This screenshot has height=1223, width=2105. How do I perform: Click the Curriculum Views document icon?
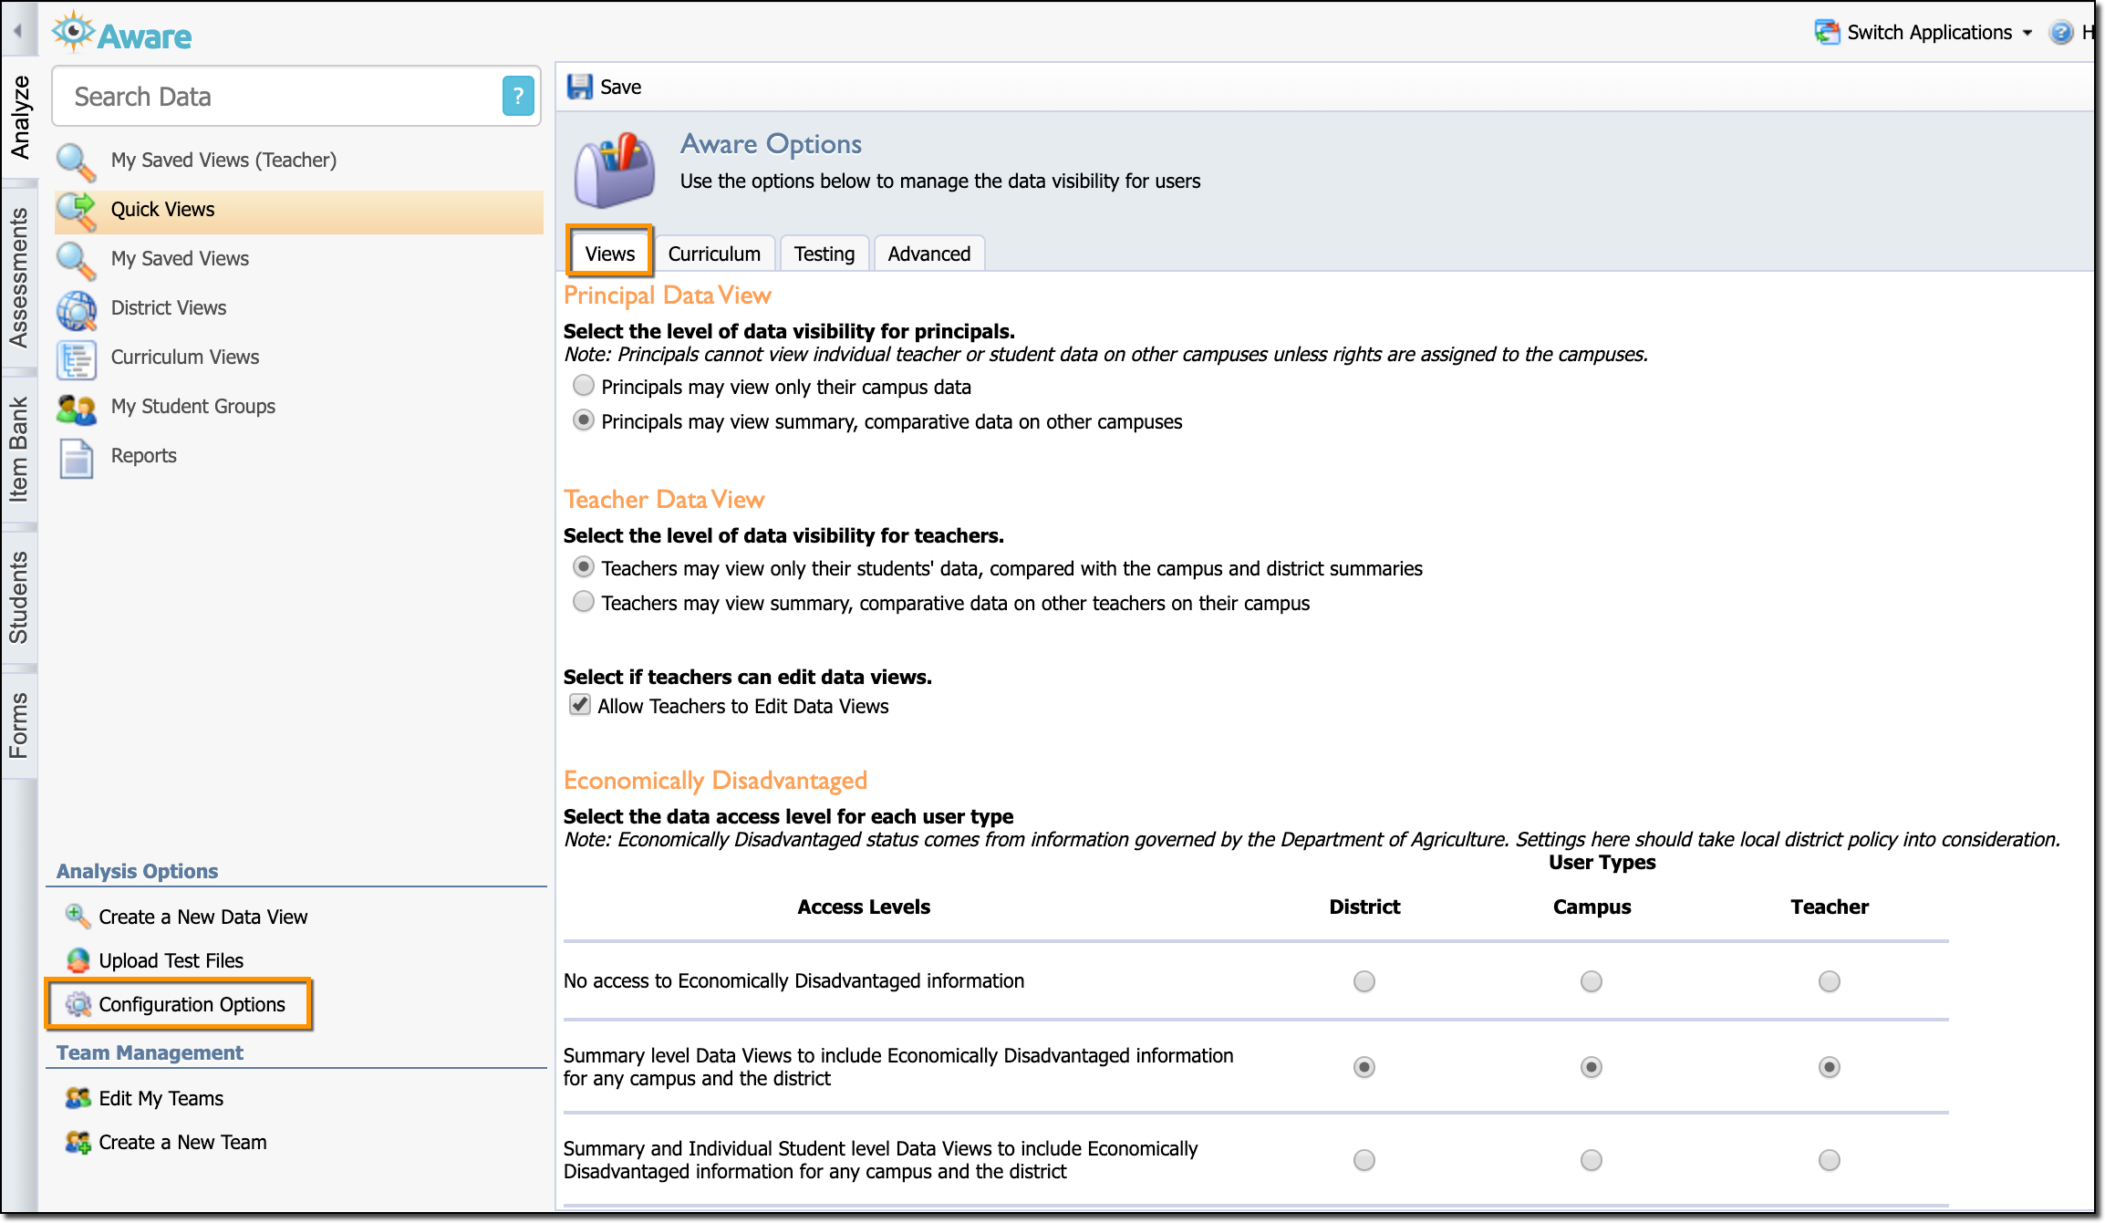76,359
